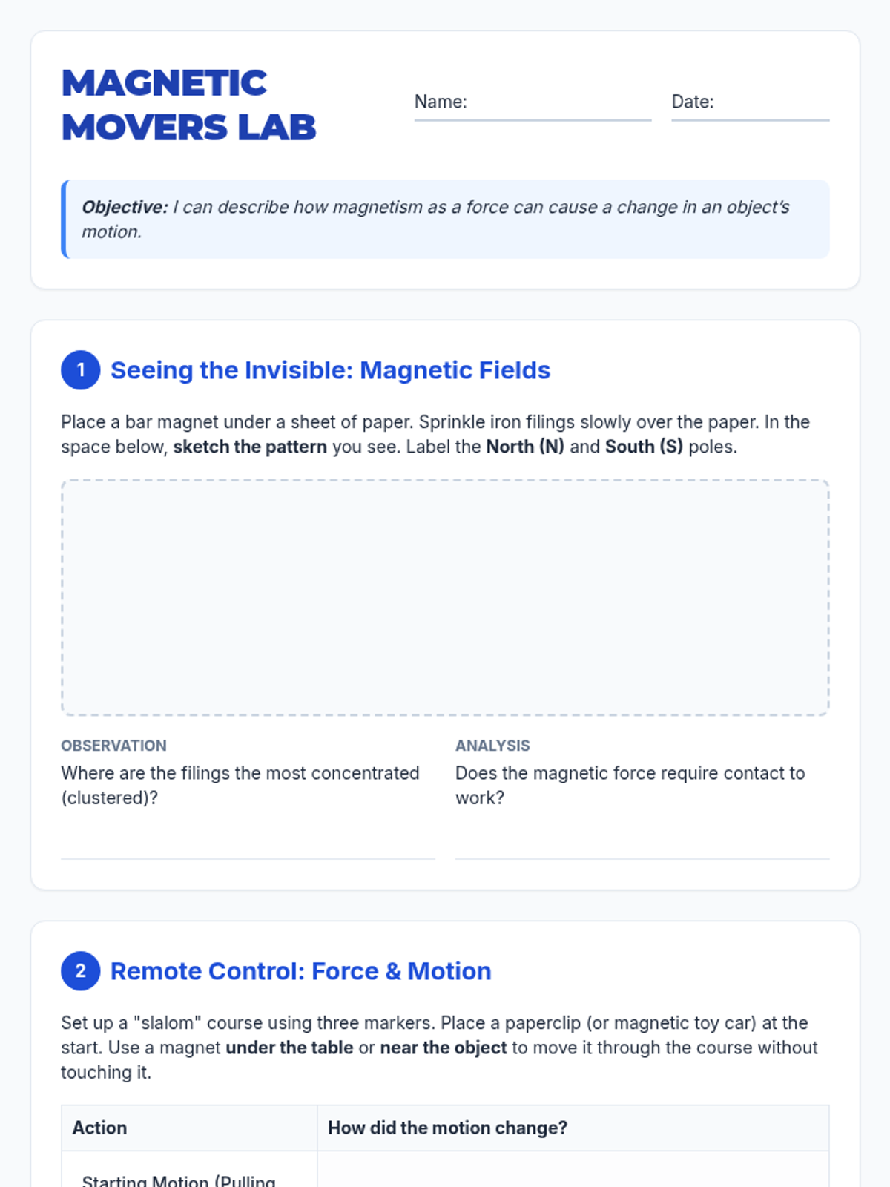Click the empty motion change answer cell
The image size is (890, 1187).
573,1170
